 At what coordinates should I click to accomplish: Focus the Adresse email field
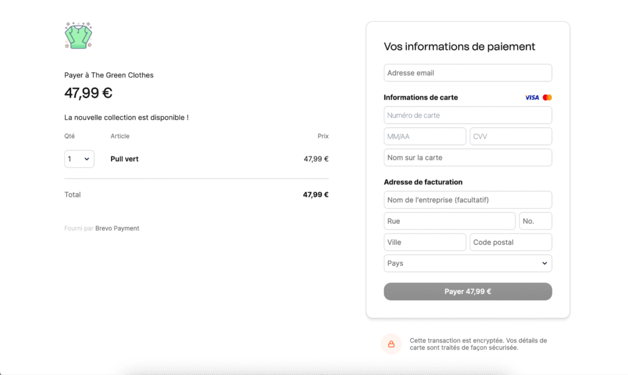(467, 73)
